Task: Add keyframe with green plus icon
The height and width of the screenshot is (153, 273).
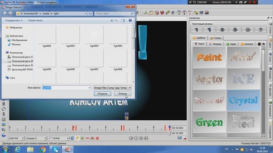Action: tap(82, 138)
